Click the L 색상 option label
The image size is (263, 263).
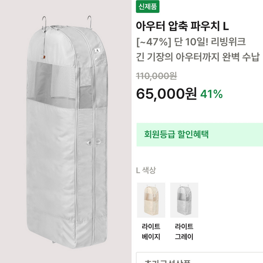pos(146,170)
